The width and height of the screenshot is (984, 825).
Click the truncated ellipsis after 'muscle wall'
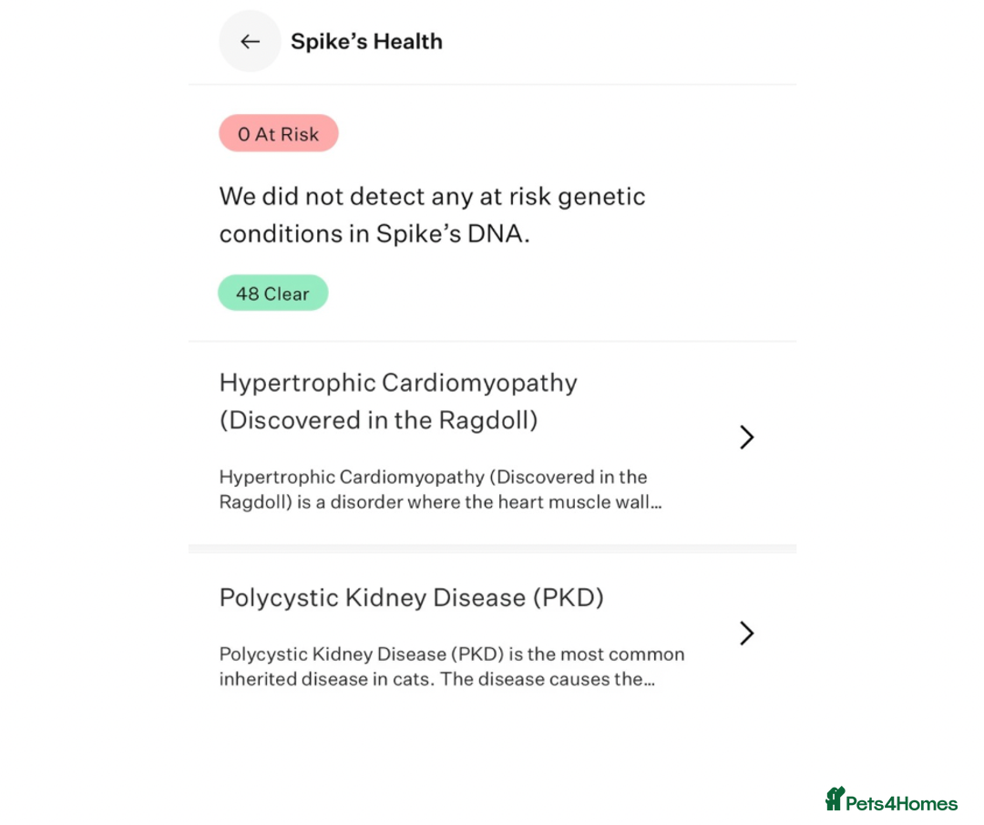pos(655,503)
